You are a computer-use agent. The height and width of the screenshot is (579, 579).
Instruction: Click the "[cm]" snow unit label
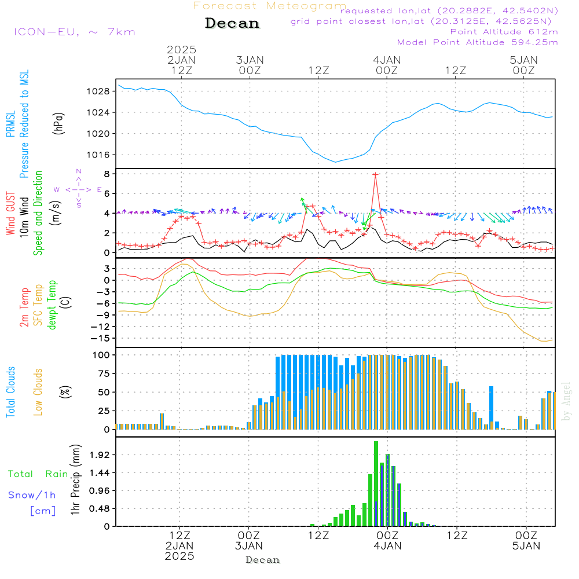tap(43, 511)
